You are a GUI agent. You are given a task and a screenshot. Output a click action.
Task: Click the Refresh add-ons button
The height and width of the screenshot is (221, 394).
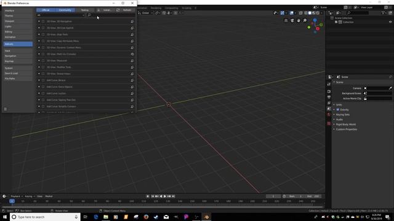coord(125,10)
